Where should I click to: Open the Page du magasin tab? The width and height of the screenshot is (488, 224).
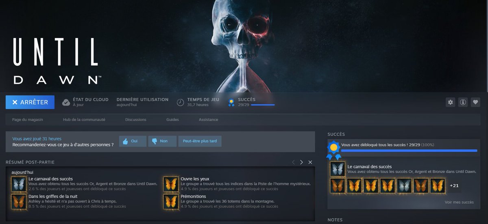click(27, 120)
